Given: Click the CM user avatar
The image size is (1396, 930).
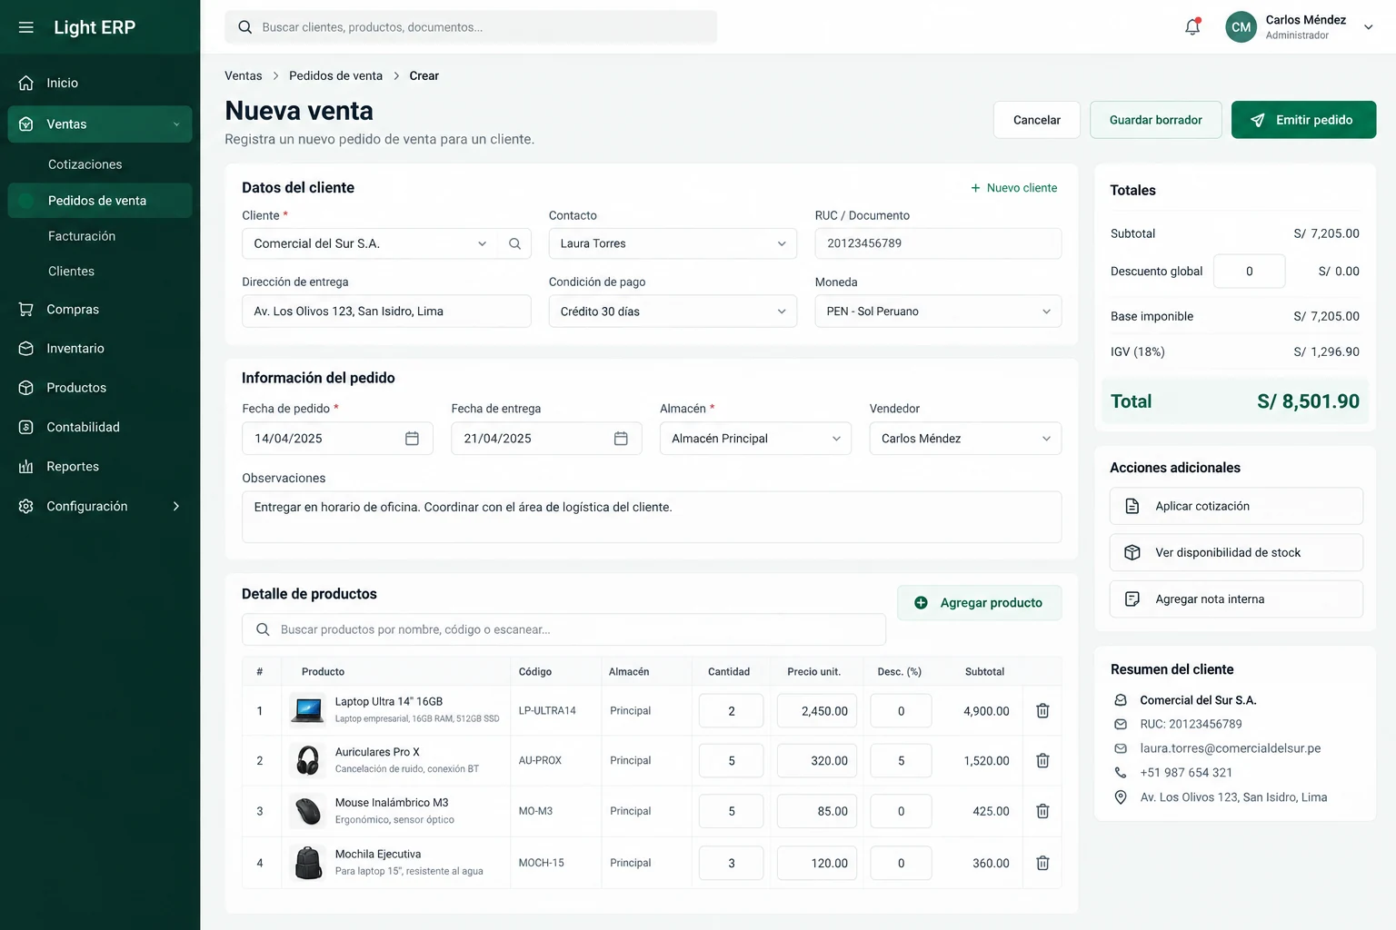Looking at the screenshot, I should click(x=1241, y=27).
